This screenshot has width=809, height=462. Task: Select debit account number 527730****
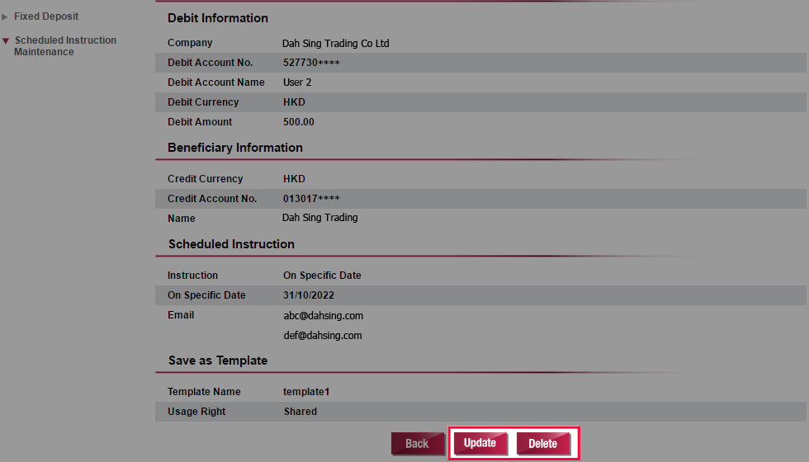[x=311, y=63]
